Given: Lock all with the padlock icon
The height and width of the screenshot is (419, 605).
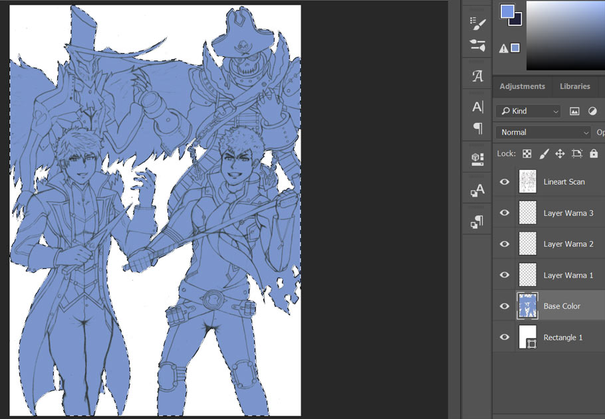Looking at the screenshot, I should [x=594, y=153].
